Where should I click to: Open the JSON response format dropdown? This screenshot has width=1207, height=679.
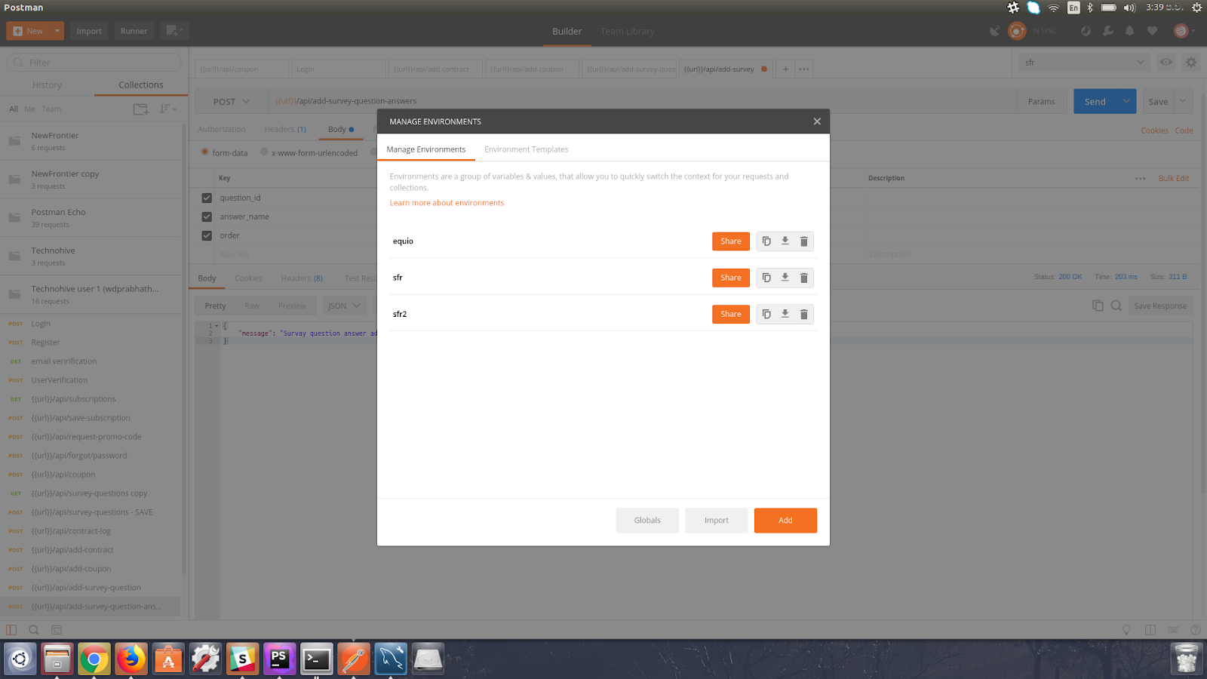coord(344,305)
